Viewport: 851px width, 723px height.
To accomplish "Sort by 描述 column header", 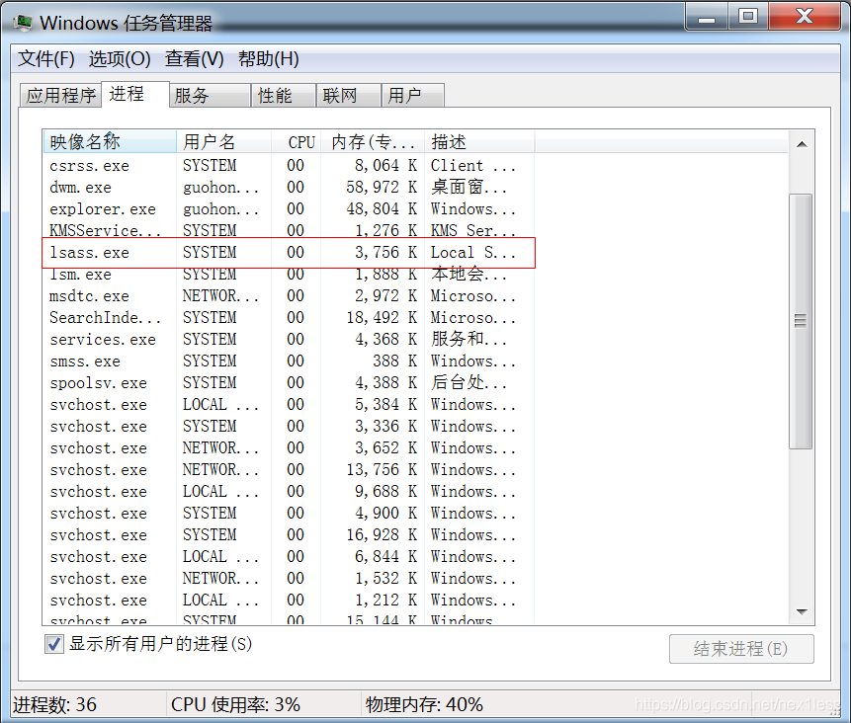I will click(479, 141).
